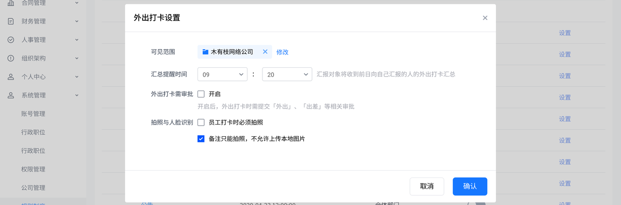Click the blue folder icon in 可见范围 tag
This screenshot has width=621, height=205.
click(205, 52)
